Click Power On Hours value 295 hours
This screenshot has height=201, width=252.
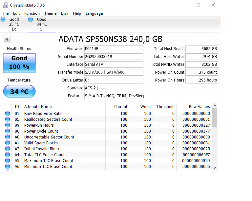tap(202, 80)
